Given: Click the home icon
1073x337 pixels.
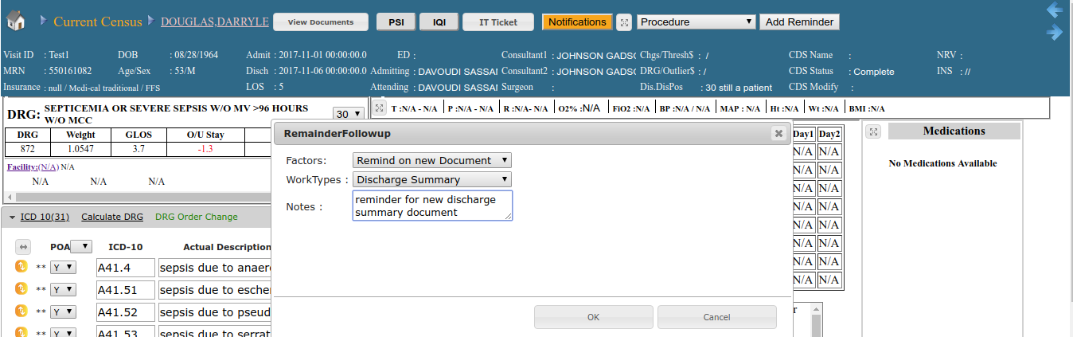Looking at the screenshot, I should point(16,22).
